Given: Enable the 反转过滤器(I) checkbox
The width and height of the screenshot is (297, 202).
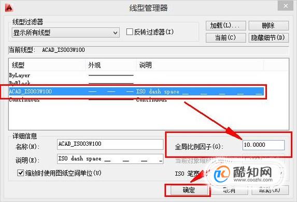Looking at the screenshot, I should click(130, 32).
